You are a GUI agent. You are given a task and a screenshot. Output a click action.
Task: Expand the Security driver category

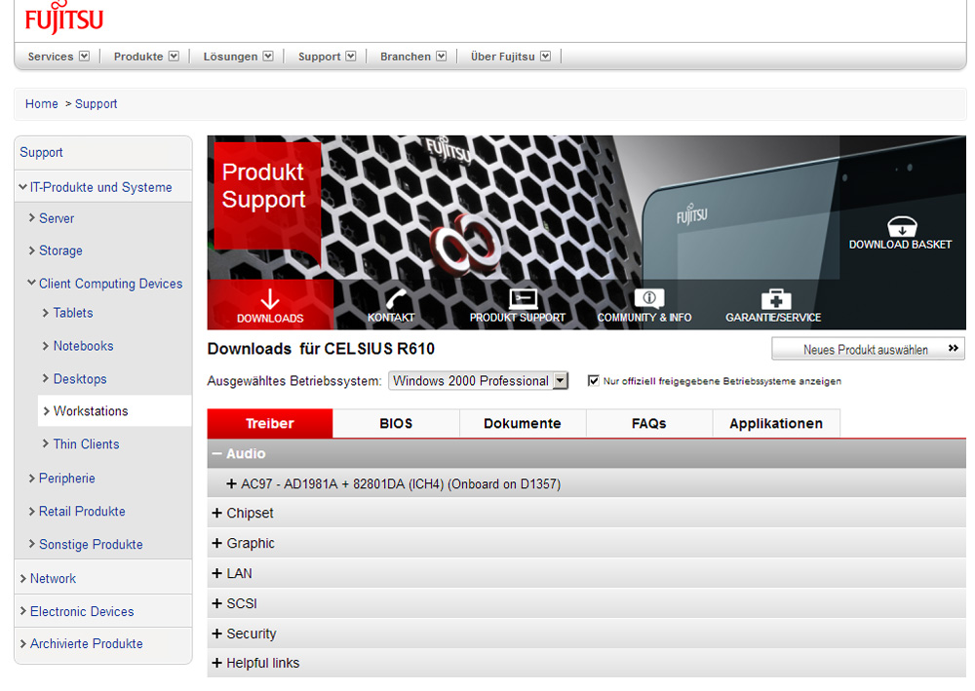pos(217,633)
